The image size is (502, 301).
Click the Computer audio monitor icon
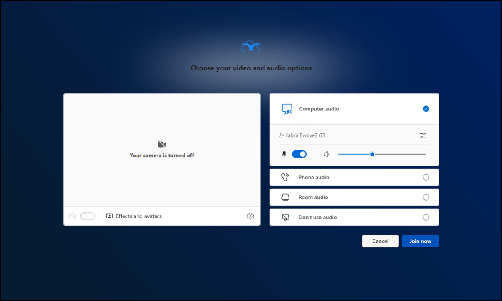[x=287, y=109]
